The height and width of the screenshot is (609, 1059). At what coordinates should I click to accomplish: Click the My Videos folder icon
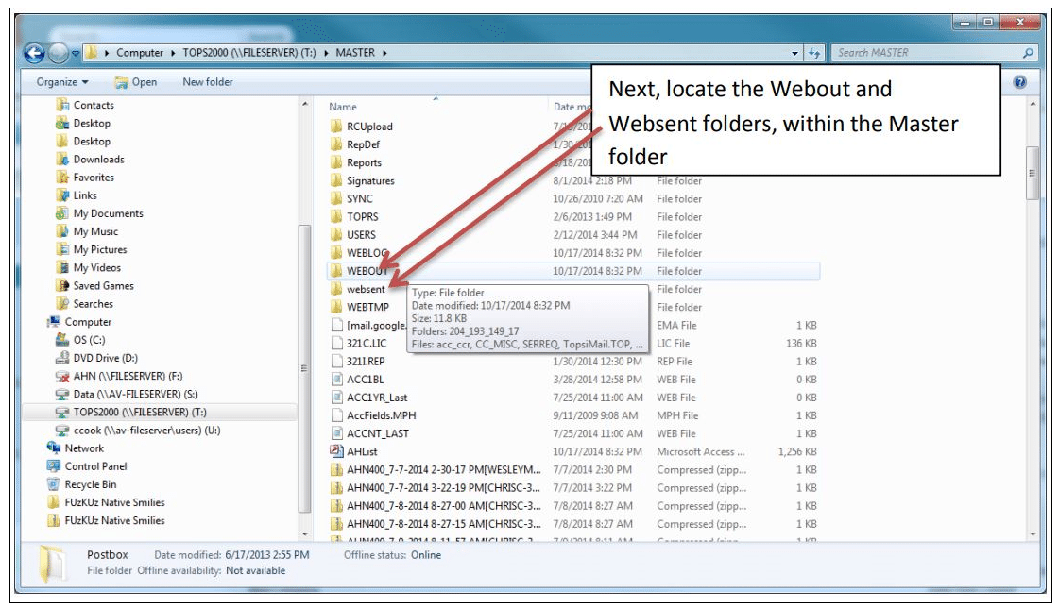(x=62, y=268)
